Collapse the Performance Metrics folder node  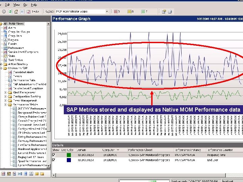point(5,104)
